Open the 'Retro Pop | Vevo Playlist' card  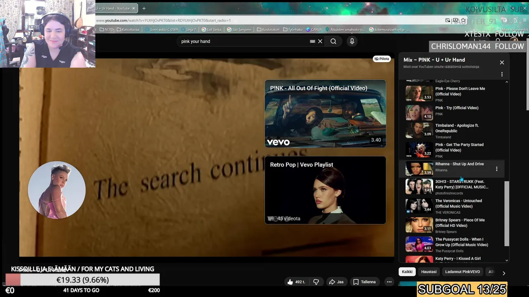325,190
